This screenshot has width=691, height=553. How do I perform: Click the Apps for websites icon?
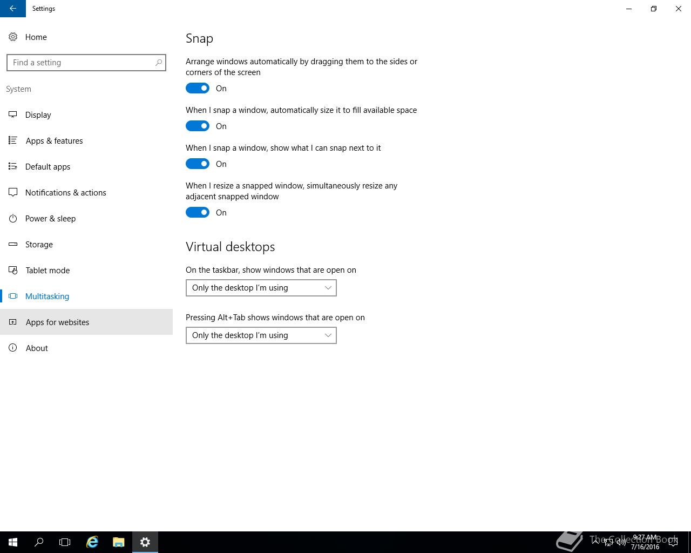coord(13,322)
